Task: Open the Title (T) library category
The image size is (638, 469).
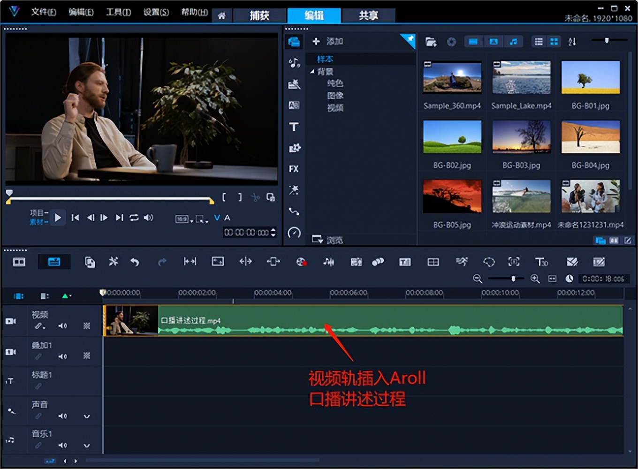Action: coord(294,127)
